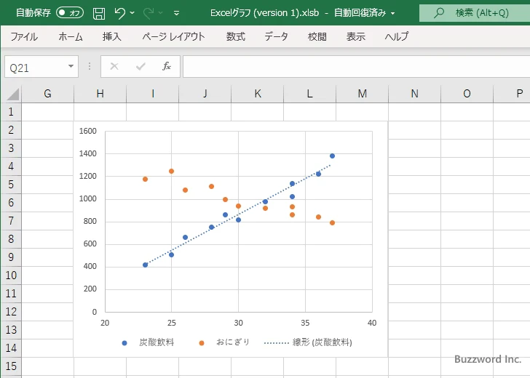The width and height of the screenshot is (530, 378).
Task: Click the 炭酸飲料 legend entry
Action: [x=148, y=342]
